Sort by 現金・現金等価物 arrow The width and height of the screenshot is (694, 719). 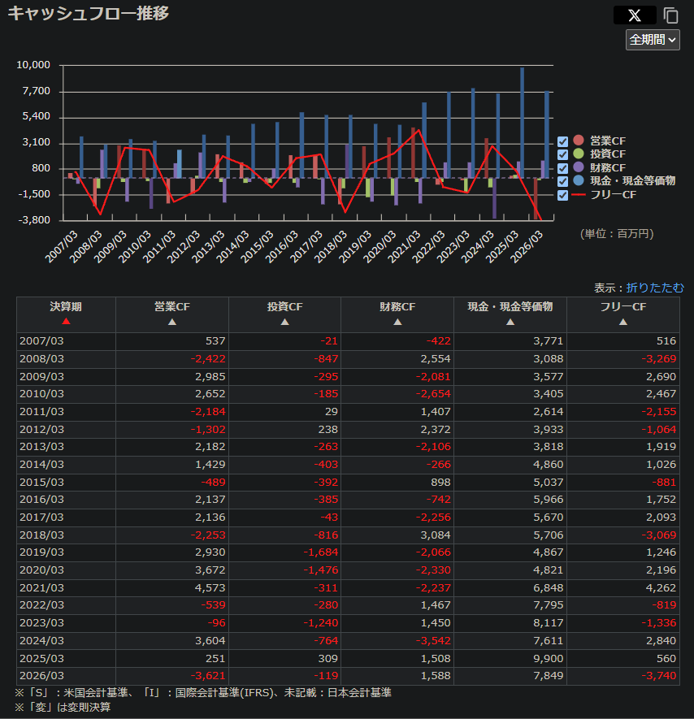point(510,322)
